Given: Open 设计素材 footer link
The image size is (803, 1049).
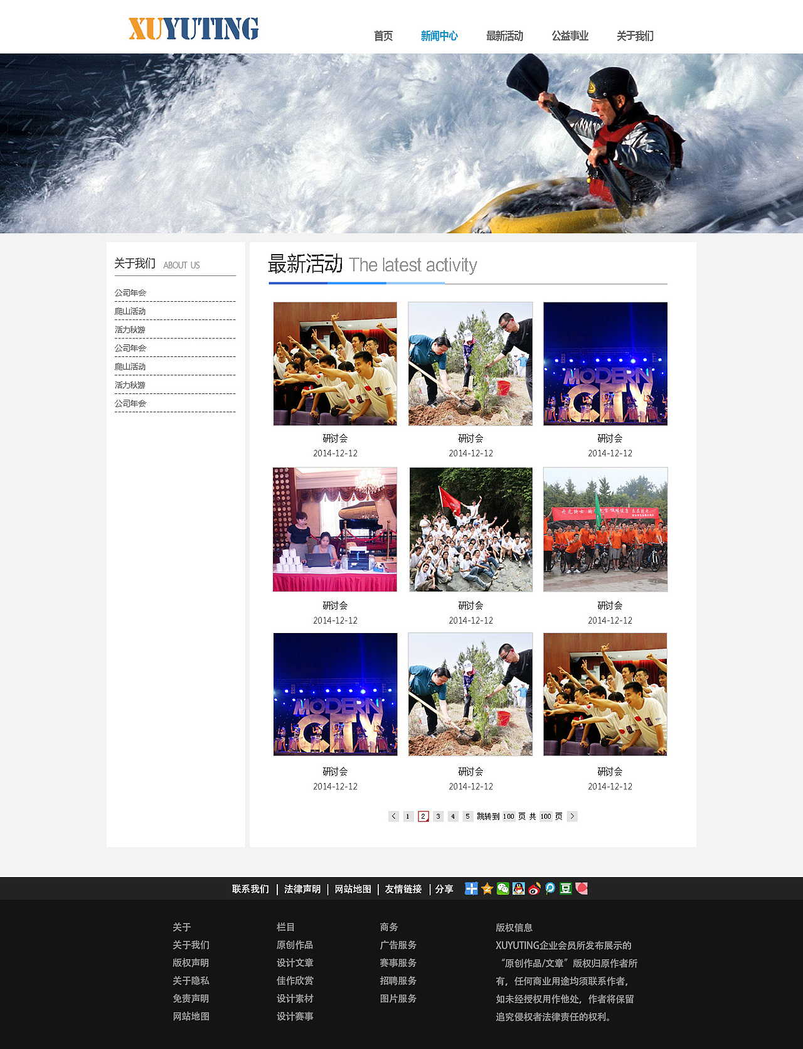Looking at the screenshot, I should point(295,998).
